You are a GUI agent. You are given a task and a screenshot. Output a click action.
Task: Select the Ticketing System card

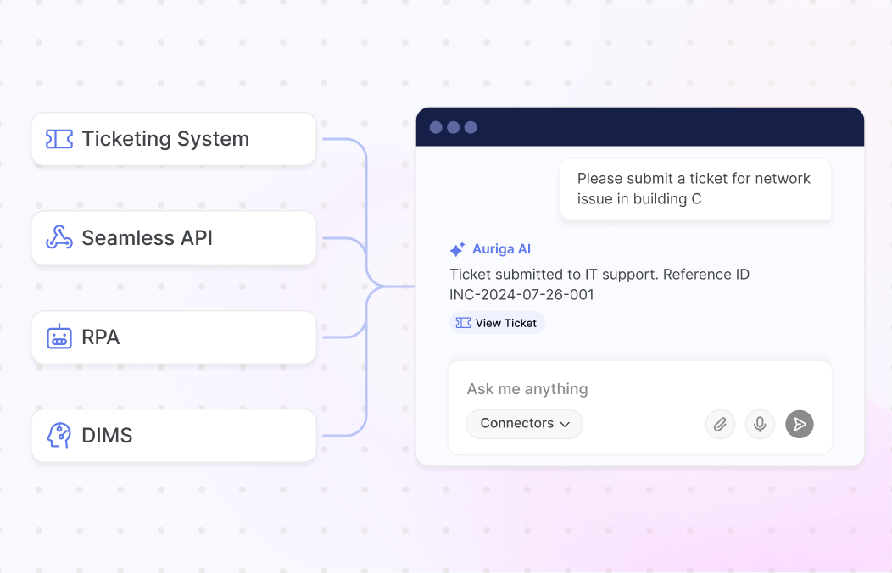click(x=174, y=139)
